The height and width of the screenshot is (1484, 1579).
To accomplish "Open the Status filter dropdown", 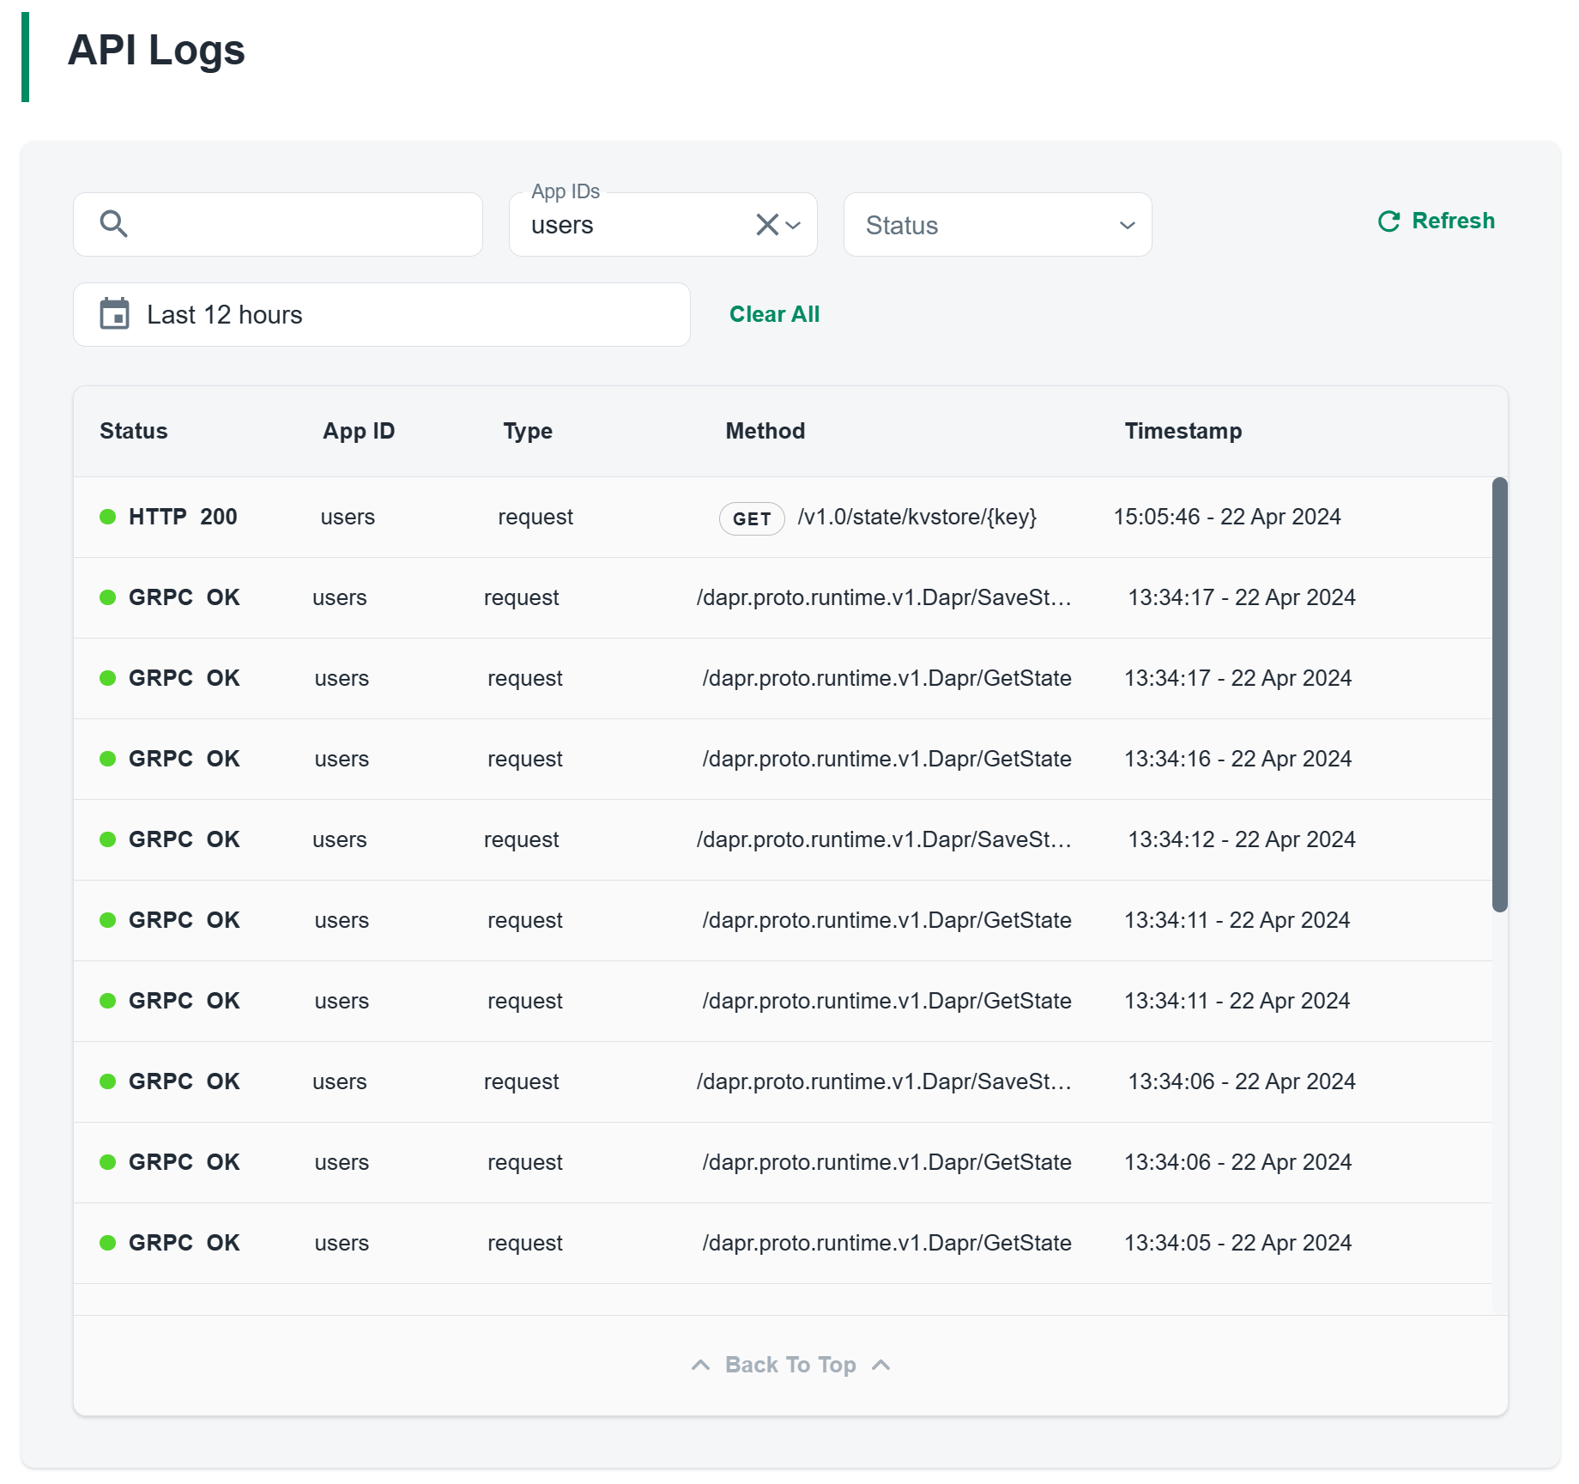I will [996, 225].
